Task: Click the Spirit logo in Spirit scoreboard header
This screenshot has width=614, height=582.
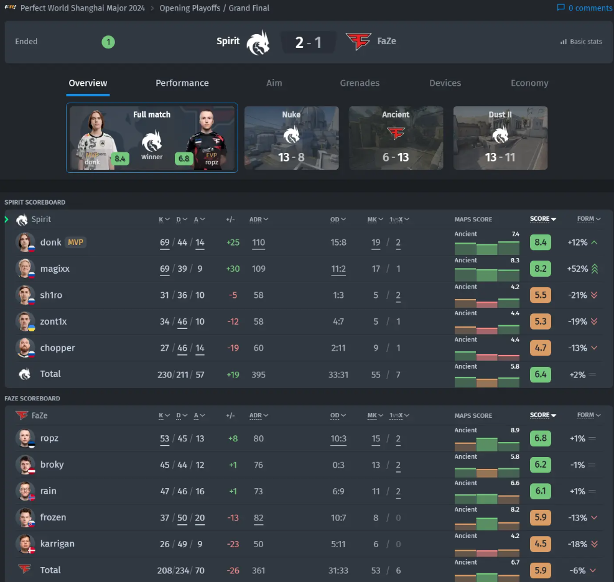Action: [x=22, y=219]
